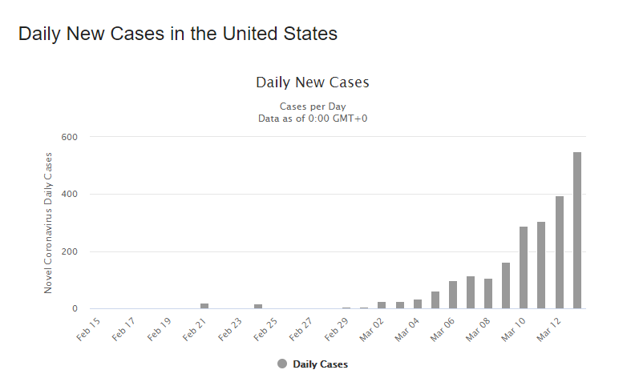Select the Mar 06 bar
Image resolution: width=635 pixels, height=390 pixels.
click(453, 295)
